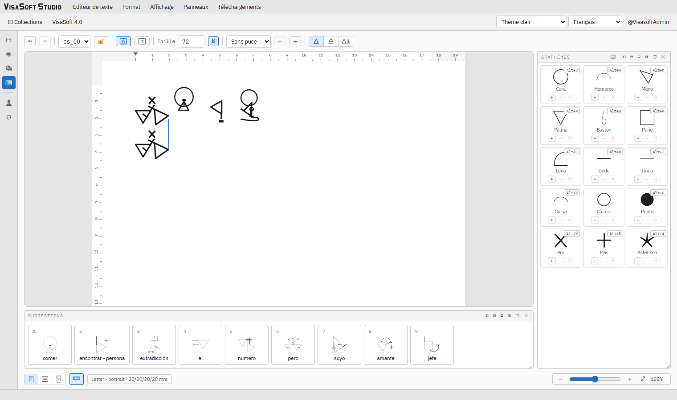Switch to the text mode T button

[142, 41]
